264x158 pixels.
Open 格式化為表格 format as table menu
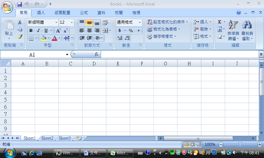[163, 29]
